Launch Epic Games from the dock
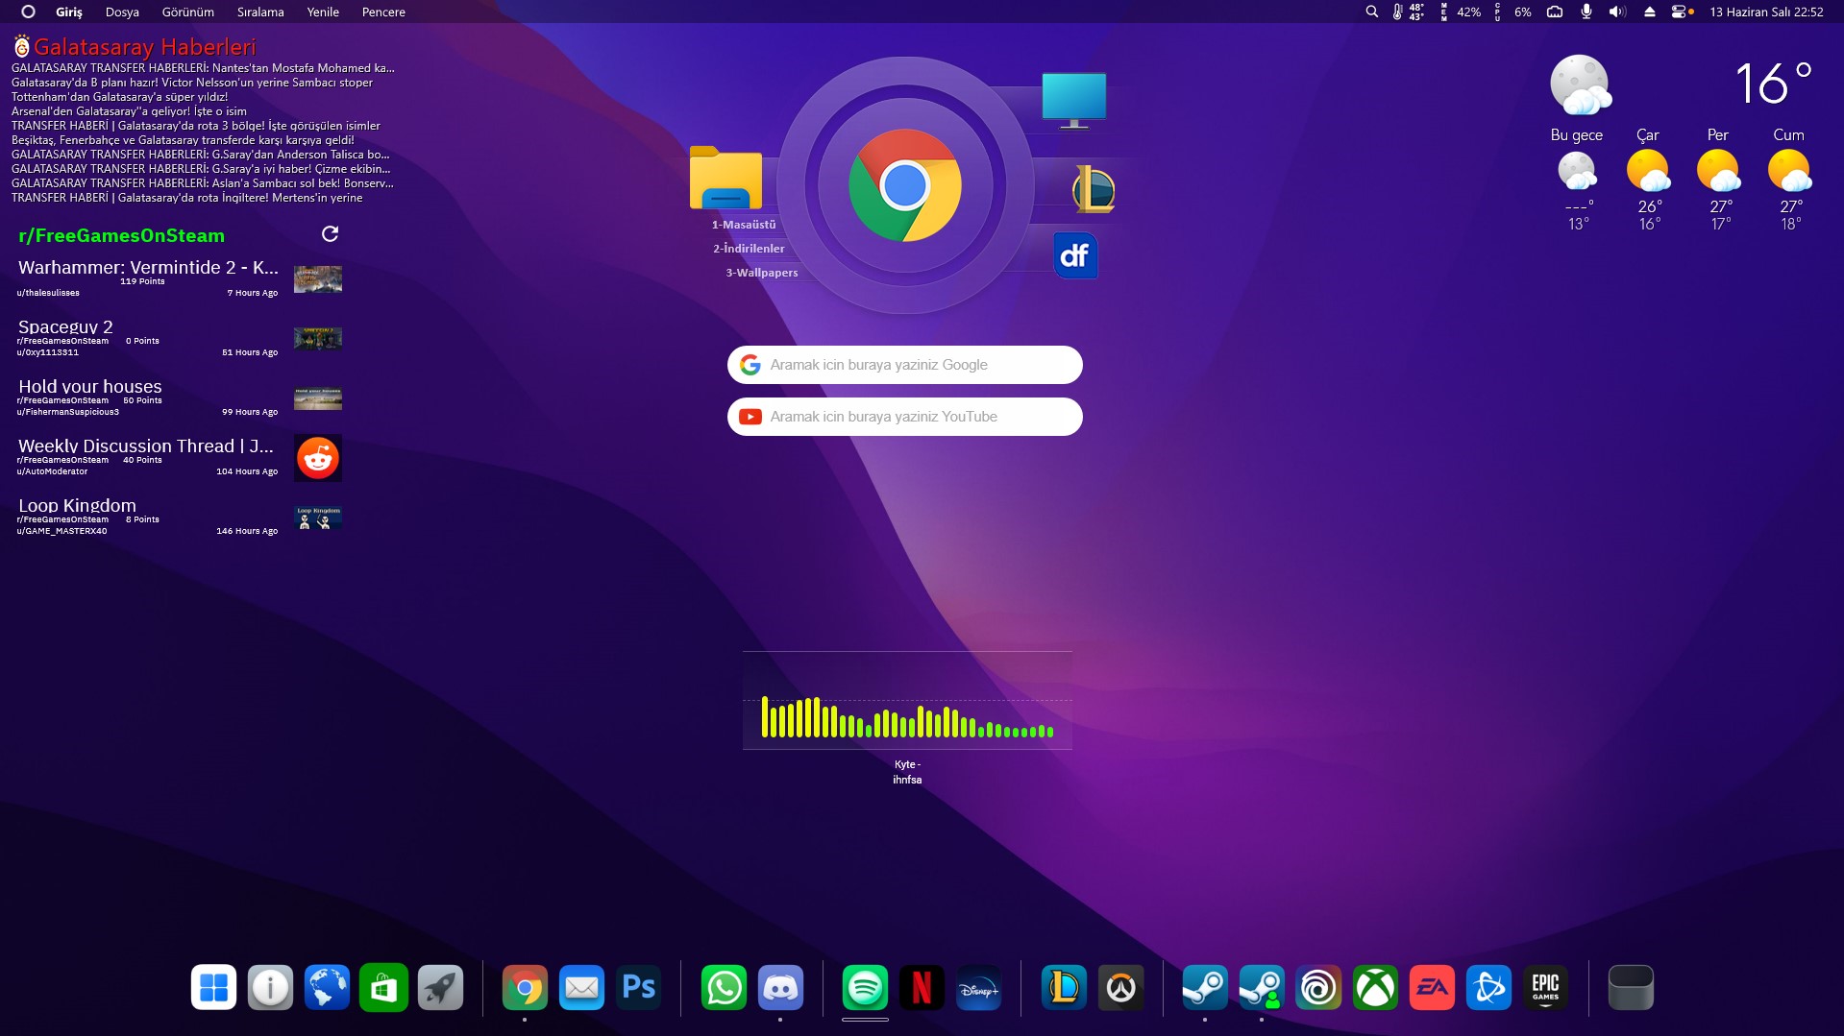The width and height of the screenshot is (1844, 1036). tap(1545, 987)
